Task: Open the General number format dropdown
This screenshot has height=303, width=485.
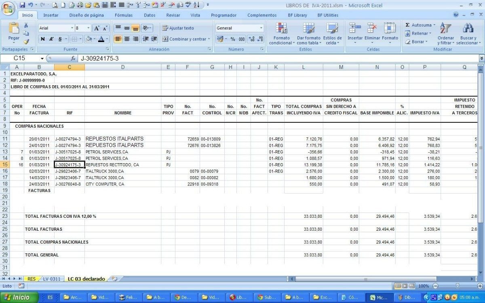Action: (261, 28)
